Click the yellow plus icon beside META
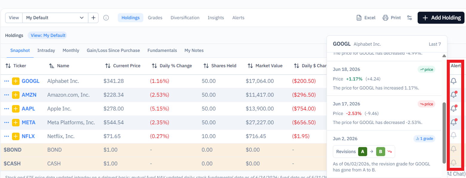This screenshot has width=466, height=178. coord(16,122)
